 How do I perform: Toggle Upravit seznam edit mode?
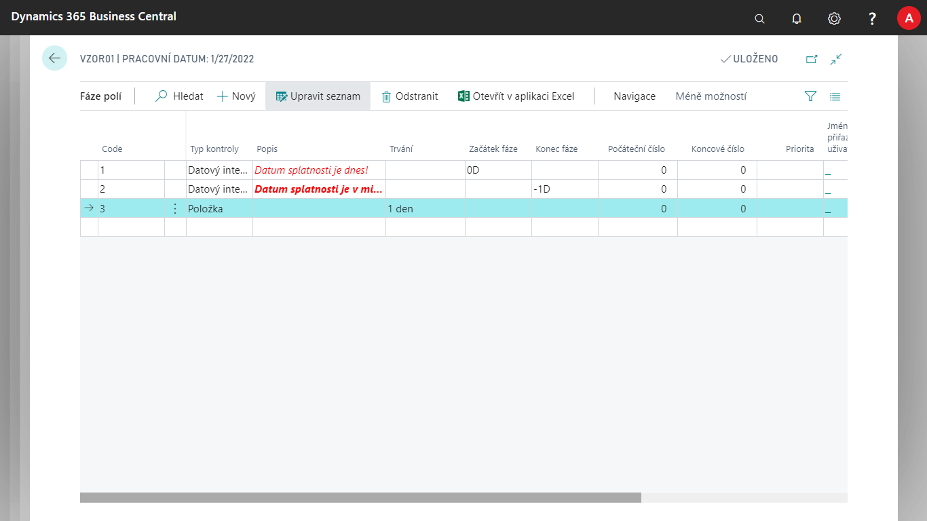318,96
